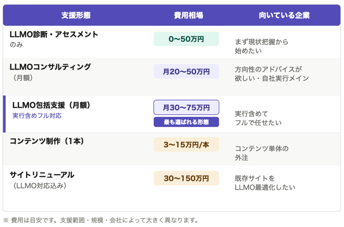344x227 pixels.
Task: Click the 30〜150万円 orange price badge
Action: (x=186, y=178)
